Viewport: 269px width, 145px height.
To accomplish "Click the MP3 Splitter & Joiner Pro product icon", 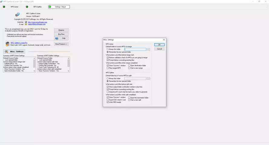I will click(x=7, y=44).
